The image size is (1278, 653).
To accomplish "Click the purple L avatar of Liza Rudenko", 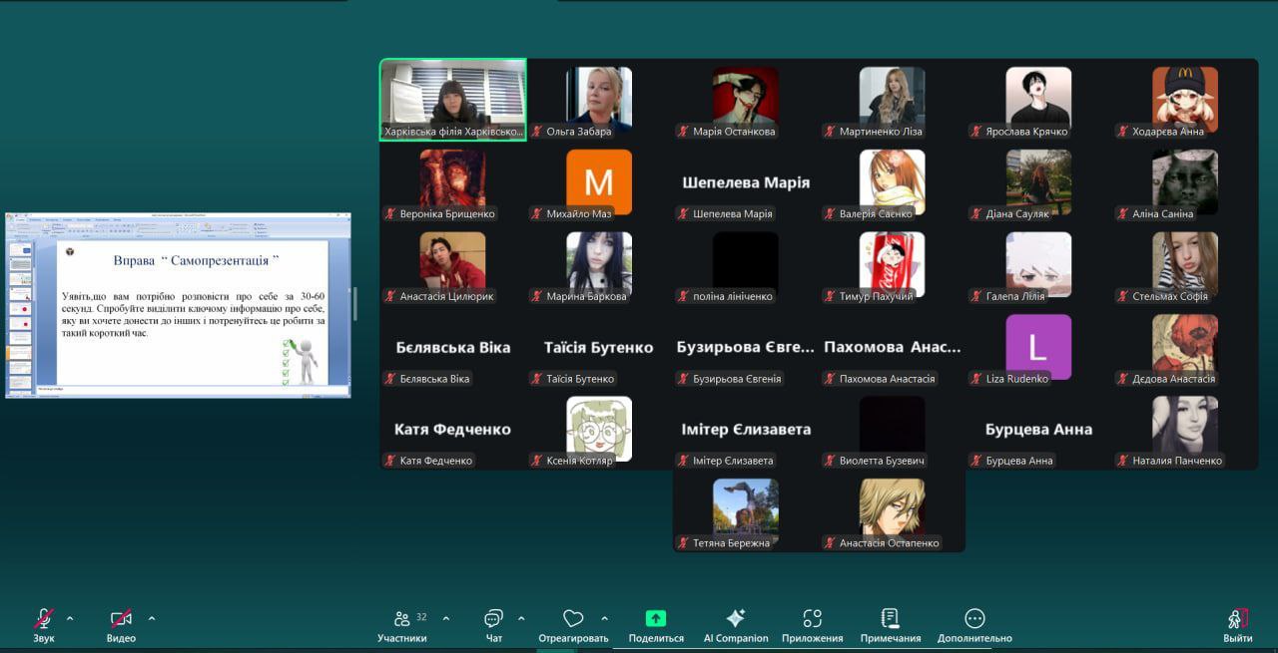I will pos(1038,347).
